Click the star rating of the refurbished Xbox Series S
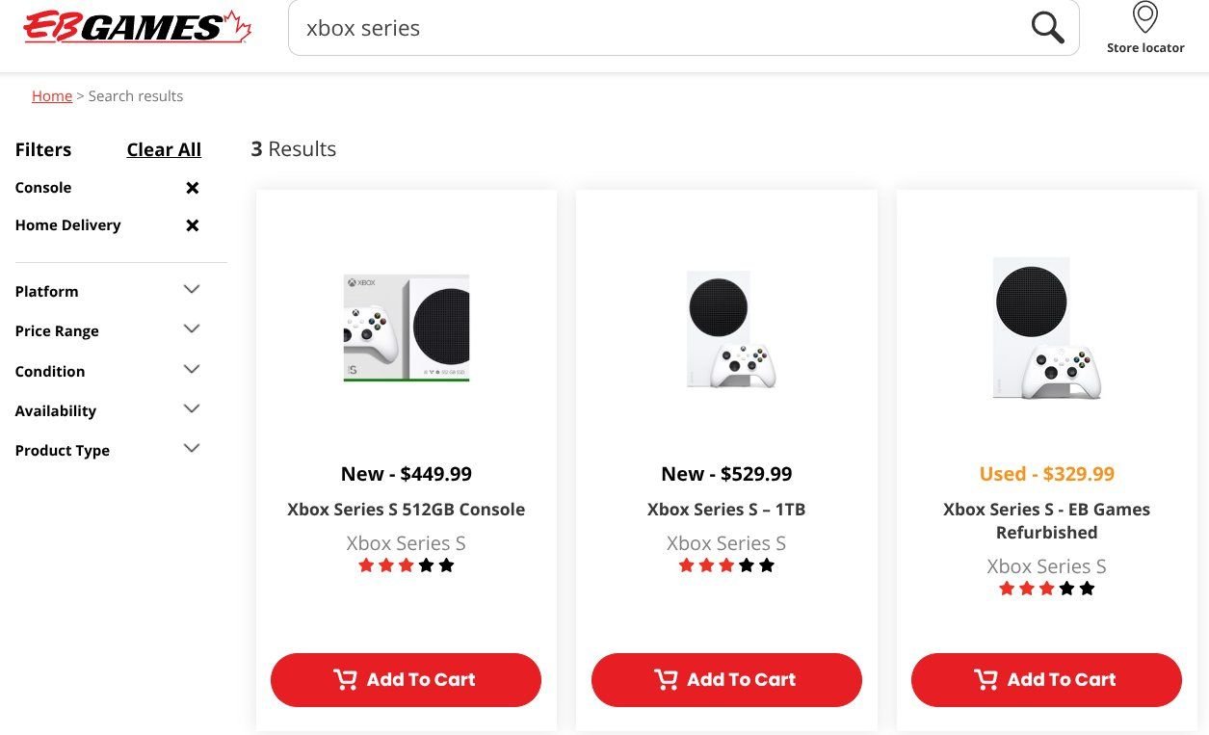Viewport: 1209px width, 735px height. tap(1046, 589)
